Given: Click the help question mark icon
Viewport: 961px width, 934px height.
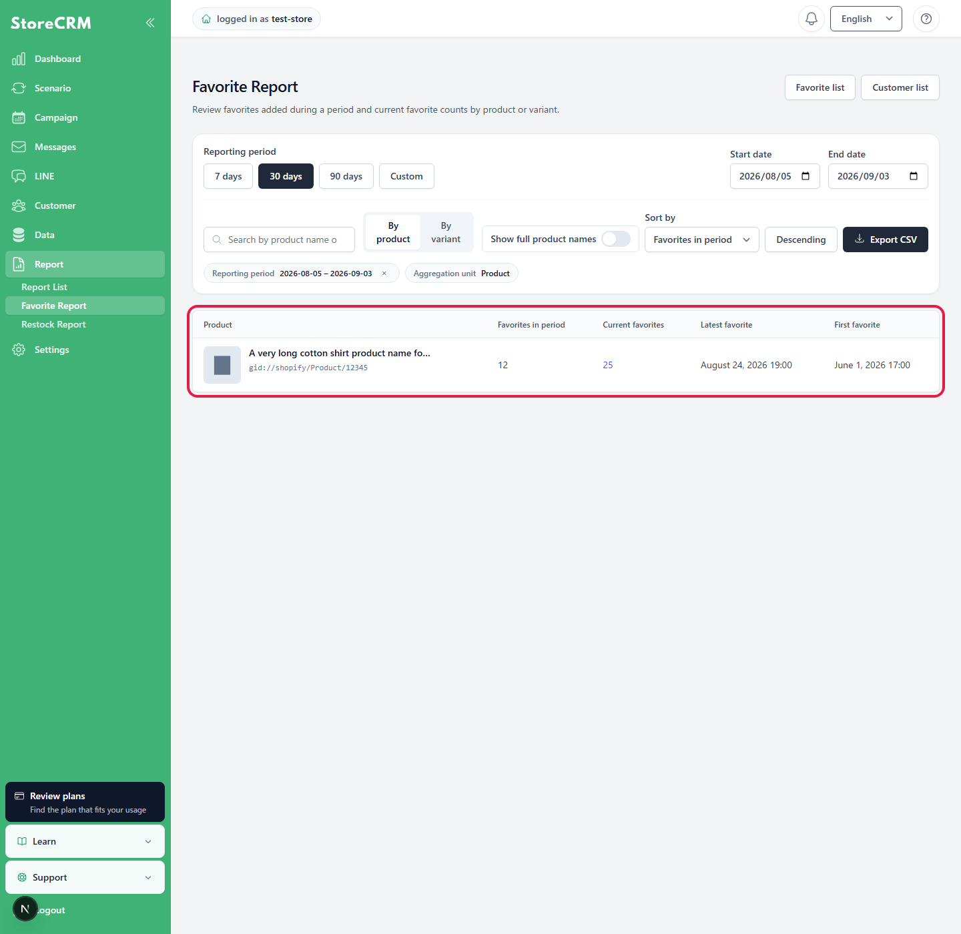Looking at the screenshot, I should tap(926, 19).
